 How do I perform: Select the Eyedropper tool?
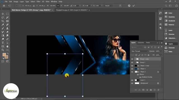[3, 25]
